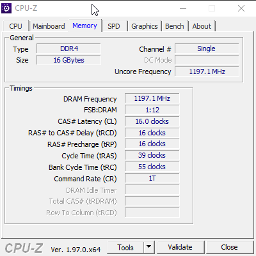Minimize the CPU-Z window
The height and width of the screenshot is (256, 256).
click(183, 8)
